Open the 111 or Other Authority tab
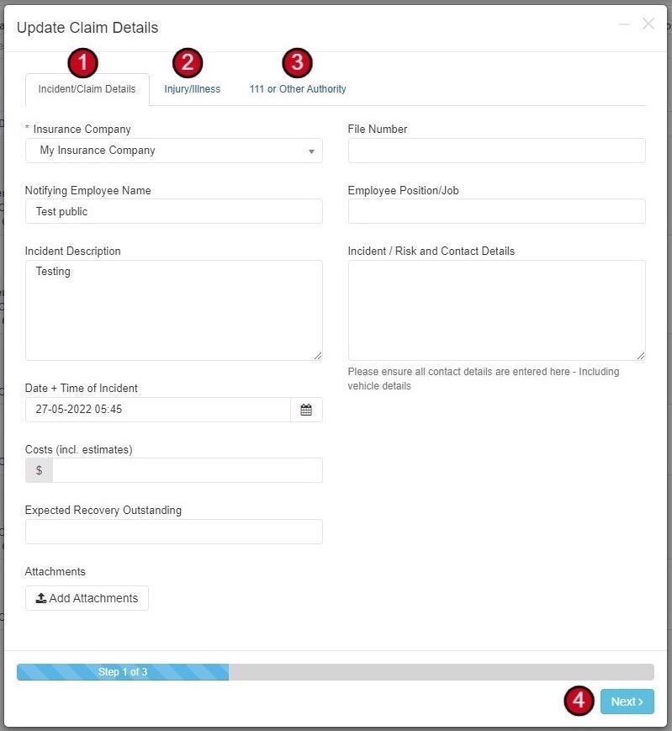672x731 pixels. click(298, 89)
